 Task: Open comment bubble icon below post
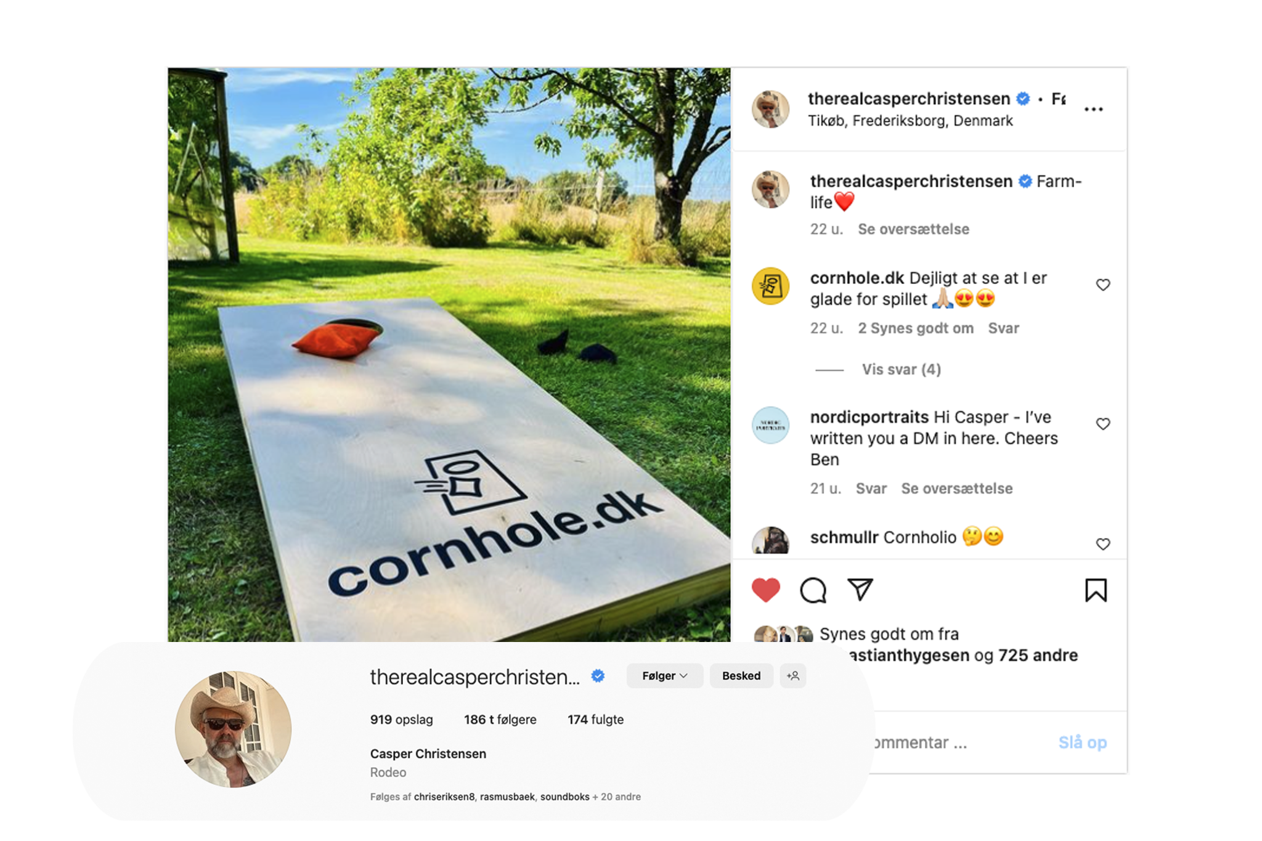813,590
